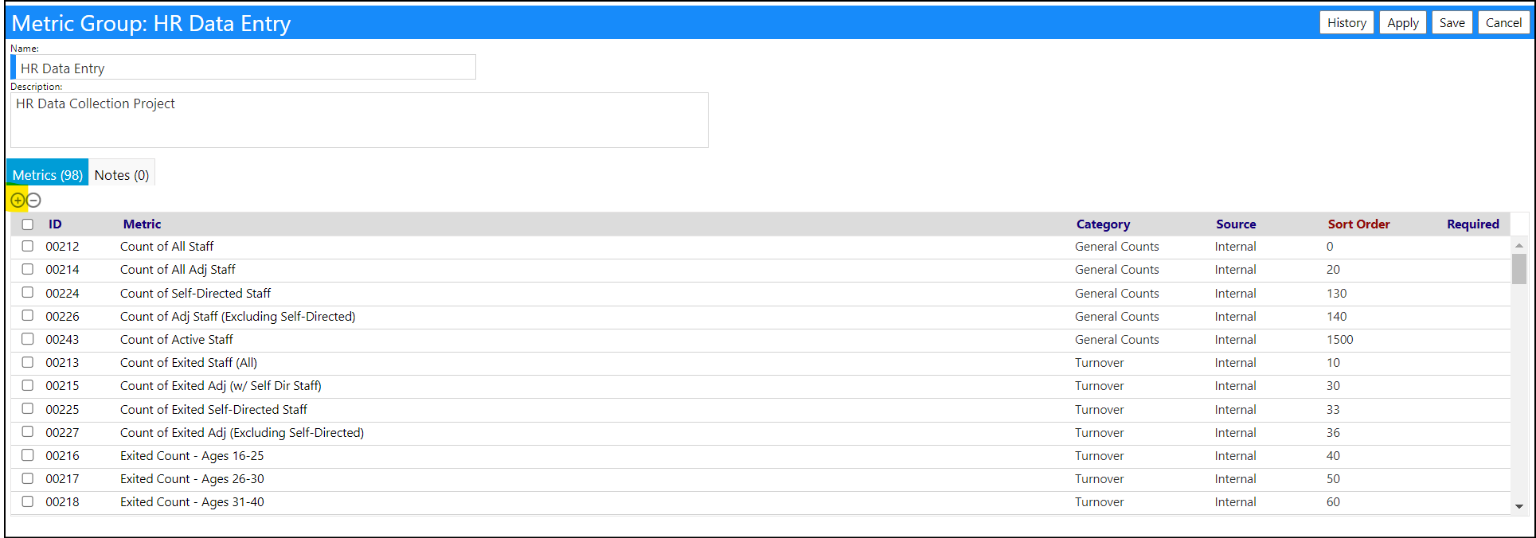Click the add metric plus icon
The width and height of the screenshot is (1536, 538).
coord(18,201)
